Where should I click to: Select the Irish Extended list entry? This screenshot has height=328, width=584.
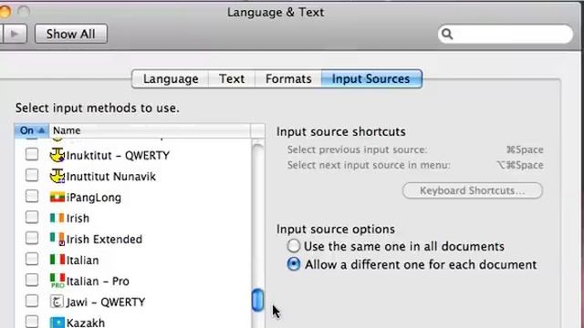pos(104,239)
